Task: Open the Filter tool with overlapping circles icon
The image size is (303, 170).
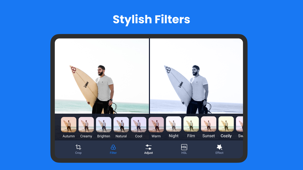Action: tap(113, 147)
